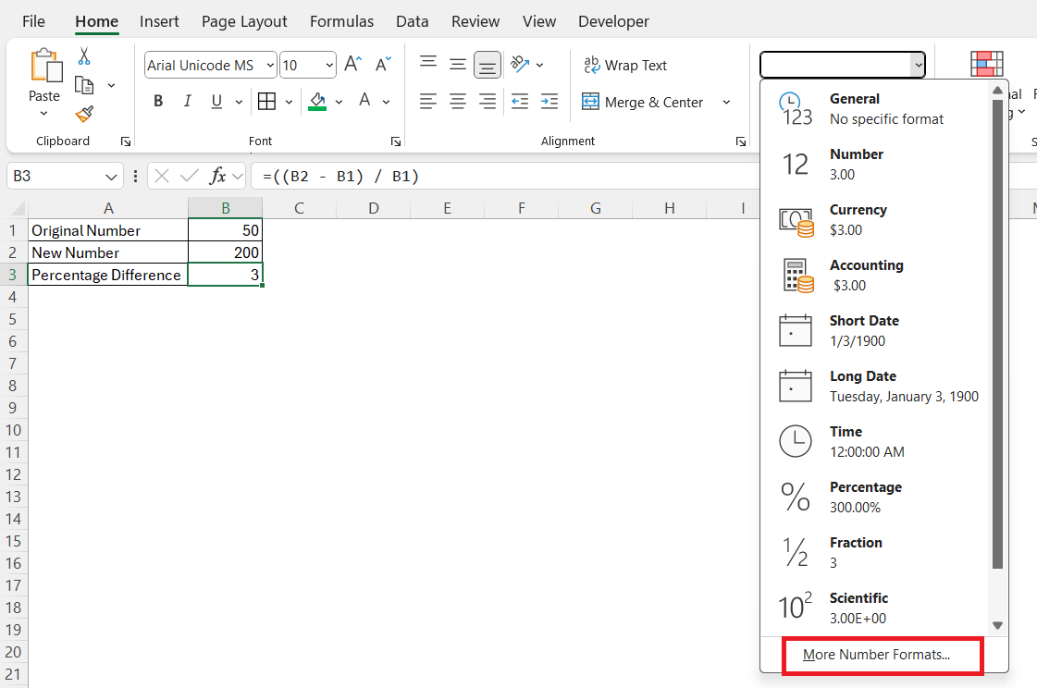
Task: Open fill color dropdown arrow
Action: coord(339,102)
